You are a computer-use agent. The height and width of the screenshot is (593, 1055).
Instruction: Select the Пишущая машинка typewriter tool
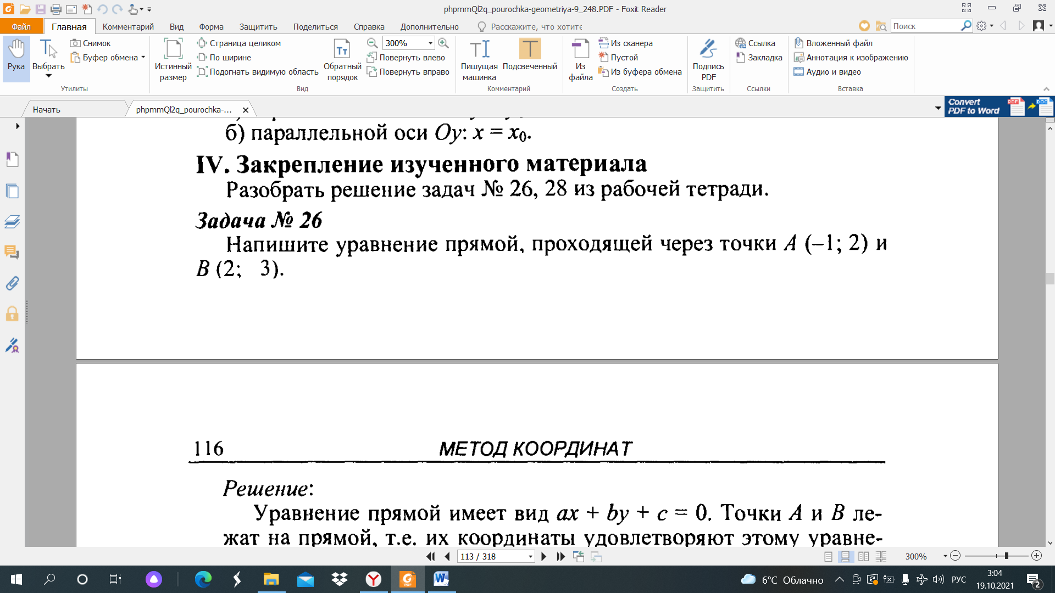[x=479, y=60]
